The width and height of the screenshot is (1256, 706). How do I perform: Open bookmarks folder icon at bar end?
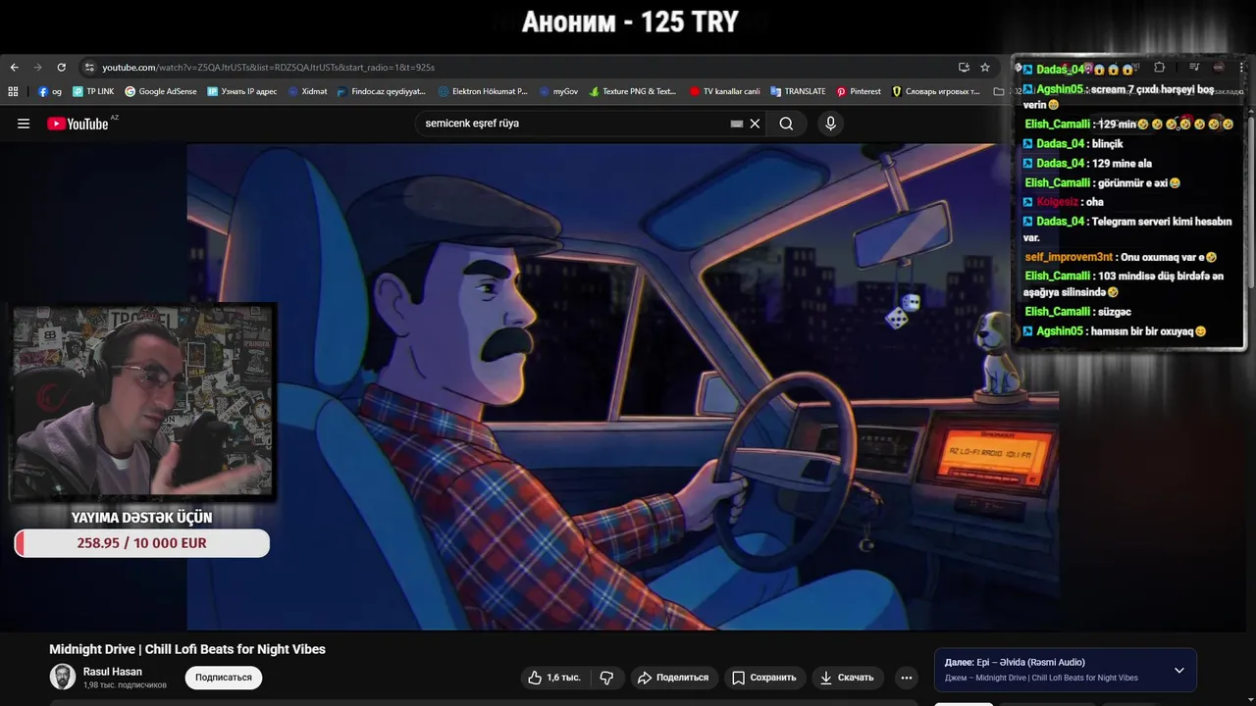pos(999,91)
